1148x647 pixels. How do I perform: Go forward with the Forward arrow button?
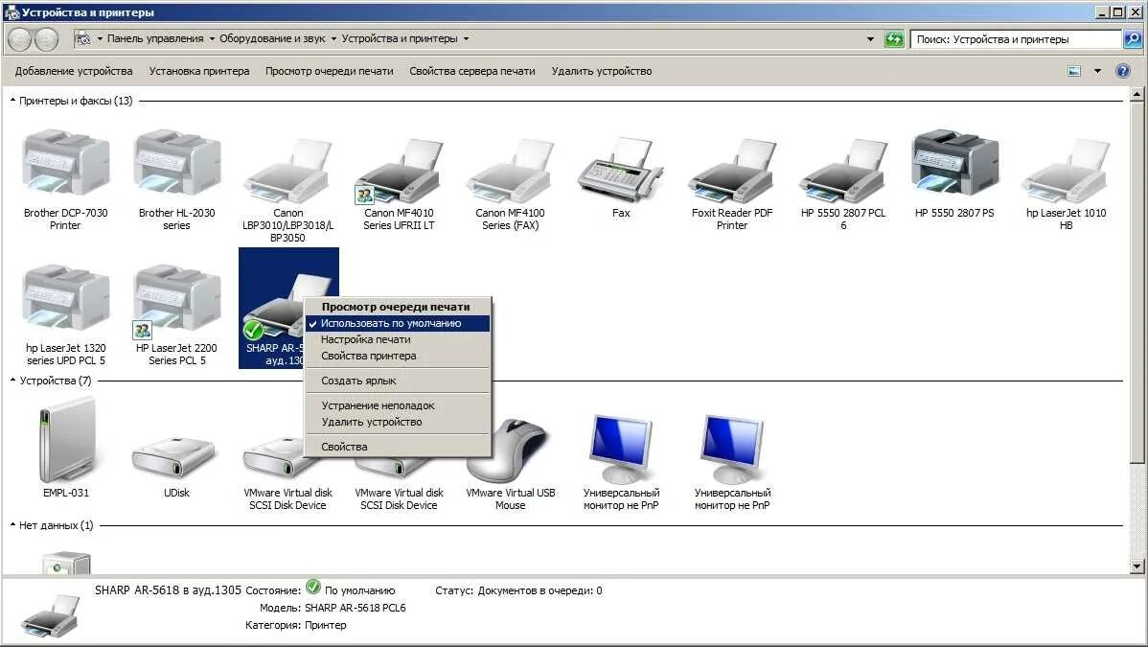click(46, 39)
